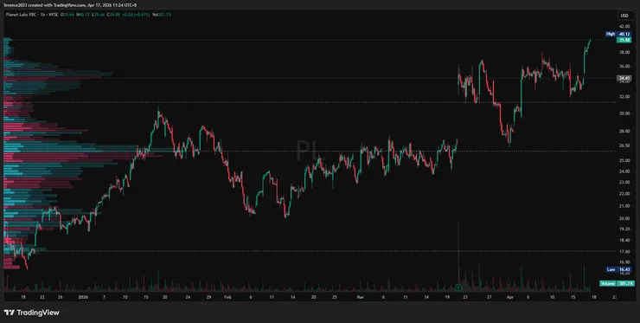Click the 42.00 price axis label

click(x=624, y=26)
